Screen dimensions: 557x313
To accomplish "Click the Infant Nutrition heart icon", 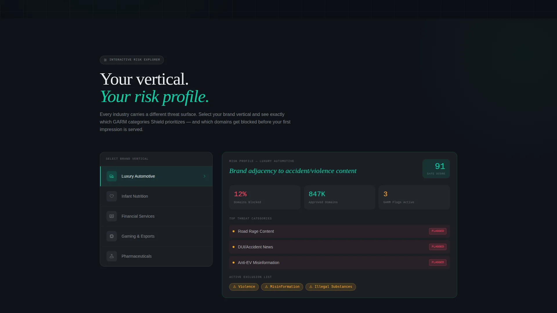I will (x=111, y=196).
